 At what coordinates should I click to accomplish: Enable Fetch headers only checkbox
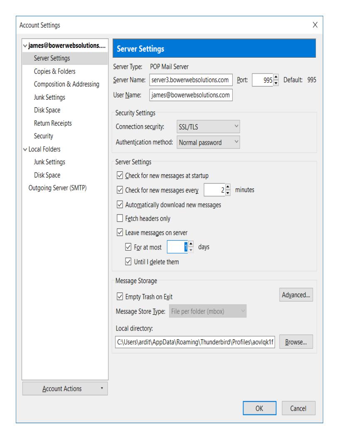[120, 218]
